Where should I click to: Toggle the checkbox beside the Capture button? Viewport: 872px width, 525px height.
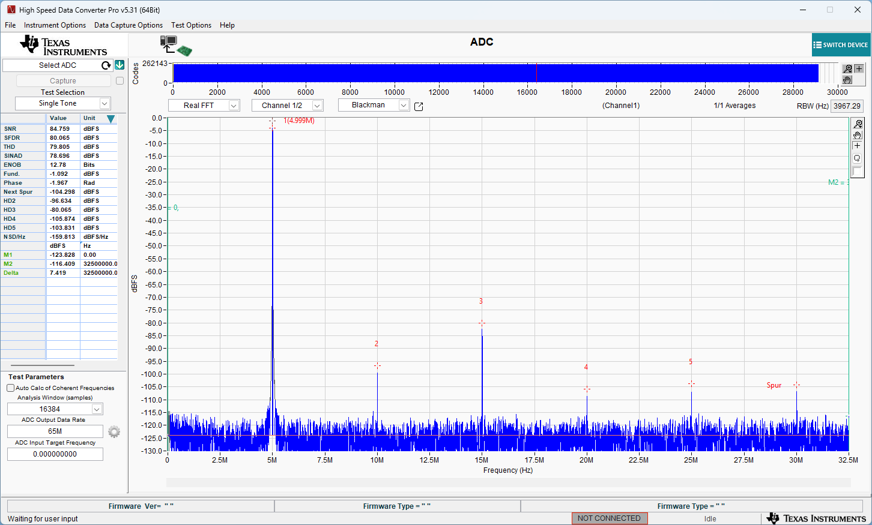[x=120, y=80]
